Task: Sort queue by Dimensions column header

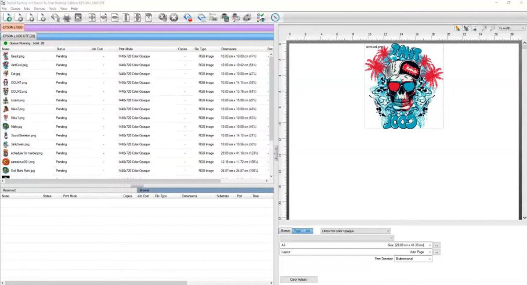Action: [243, 49]
